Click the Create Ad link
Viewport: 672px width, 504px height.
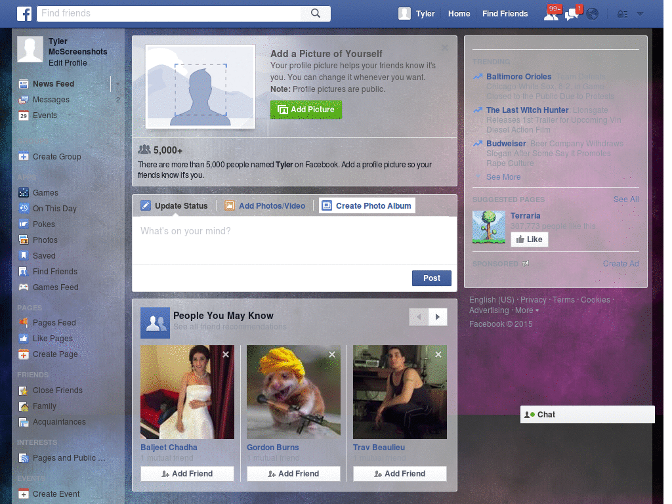pyautogui.click(x=621, y=264)
